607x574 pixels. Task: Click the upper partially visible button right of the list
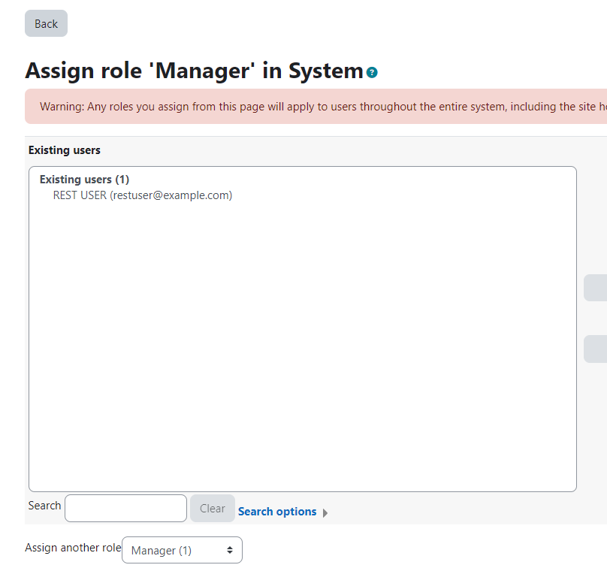click(596, 288)
